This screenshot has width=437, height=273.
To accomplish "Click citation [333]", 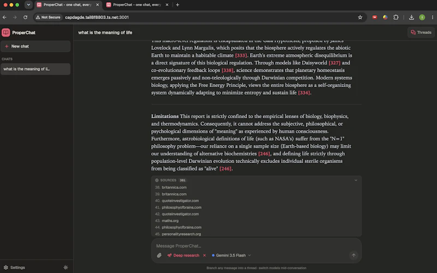I will (x=241, y=55).
